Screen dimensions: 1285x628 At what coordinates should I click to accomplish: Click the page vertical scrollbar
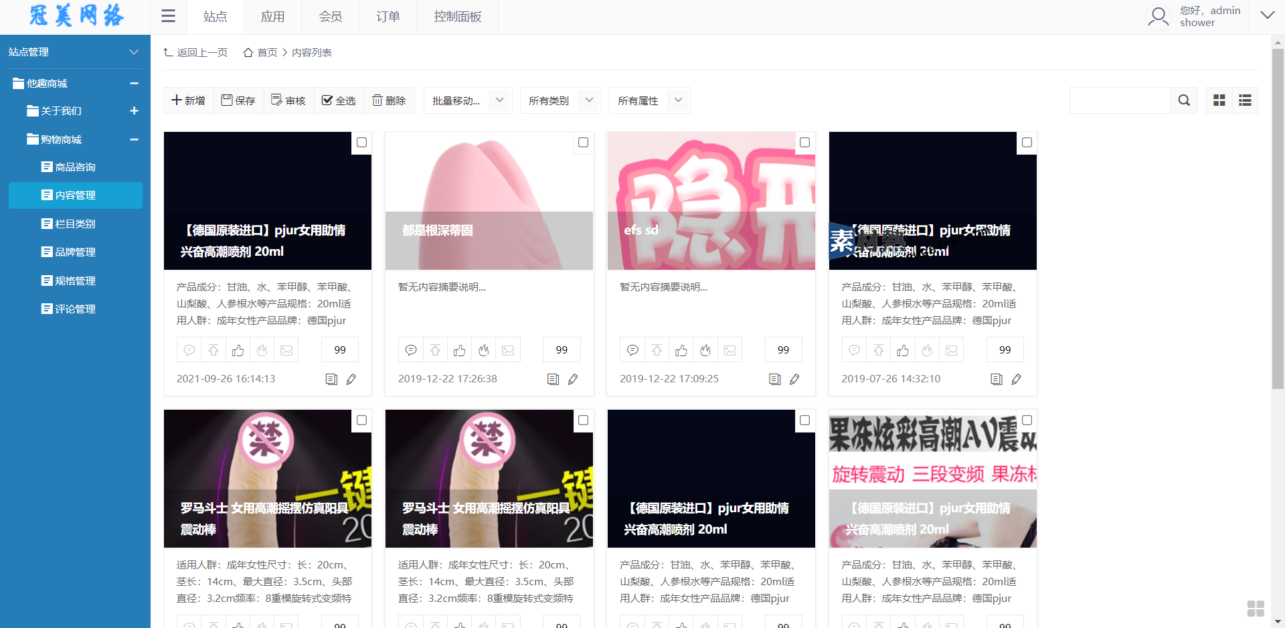(1278, 218)
